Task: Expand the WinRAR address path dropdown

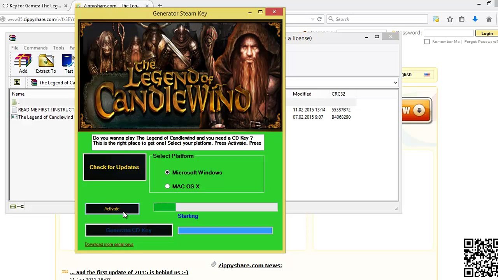Action: pos(395,82)
